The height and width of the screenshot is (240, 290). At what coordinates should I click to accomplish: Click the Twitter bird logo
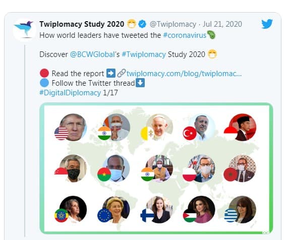tap(267, 24)
